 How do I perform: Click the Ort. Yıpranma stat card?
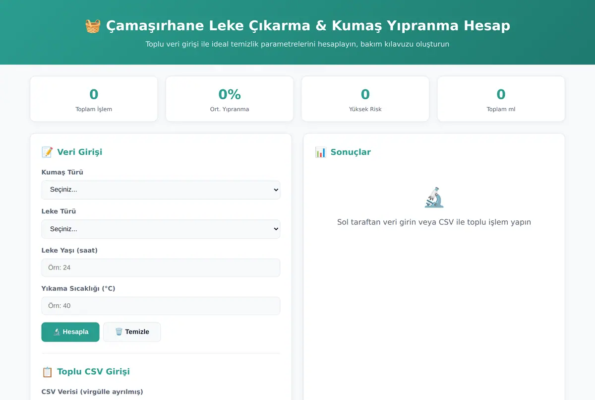(x=230, y=99)
